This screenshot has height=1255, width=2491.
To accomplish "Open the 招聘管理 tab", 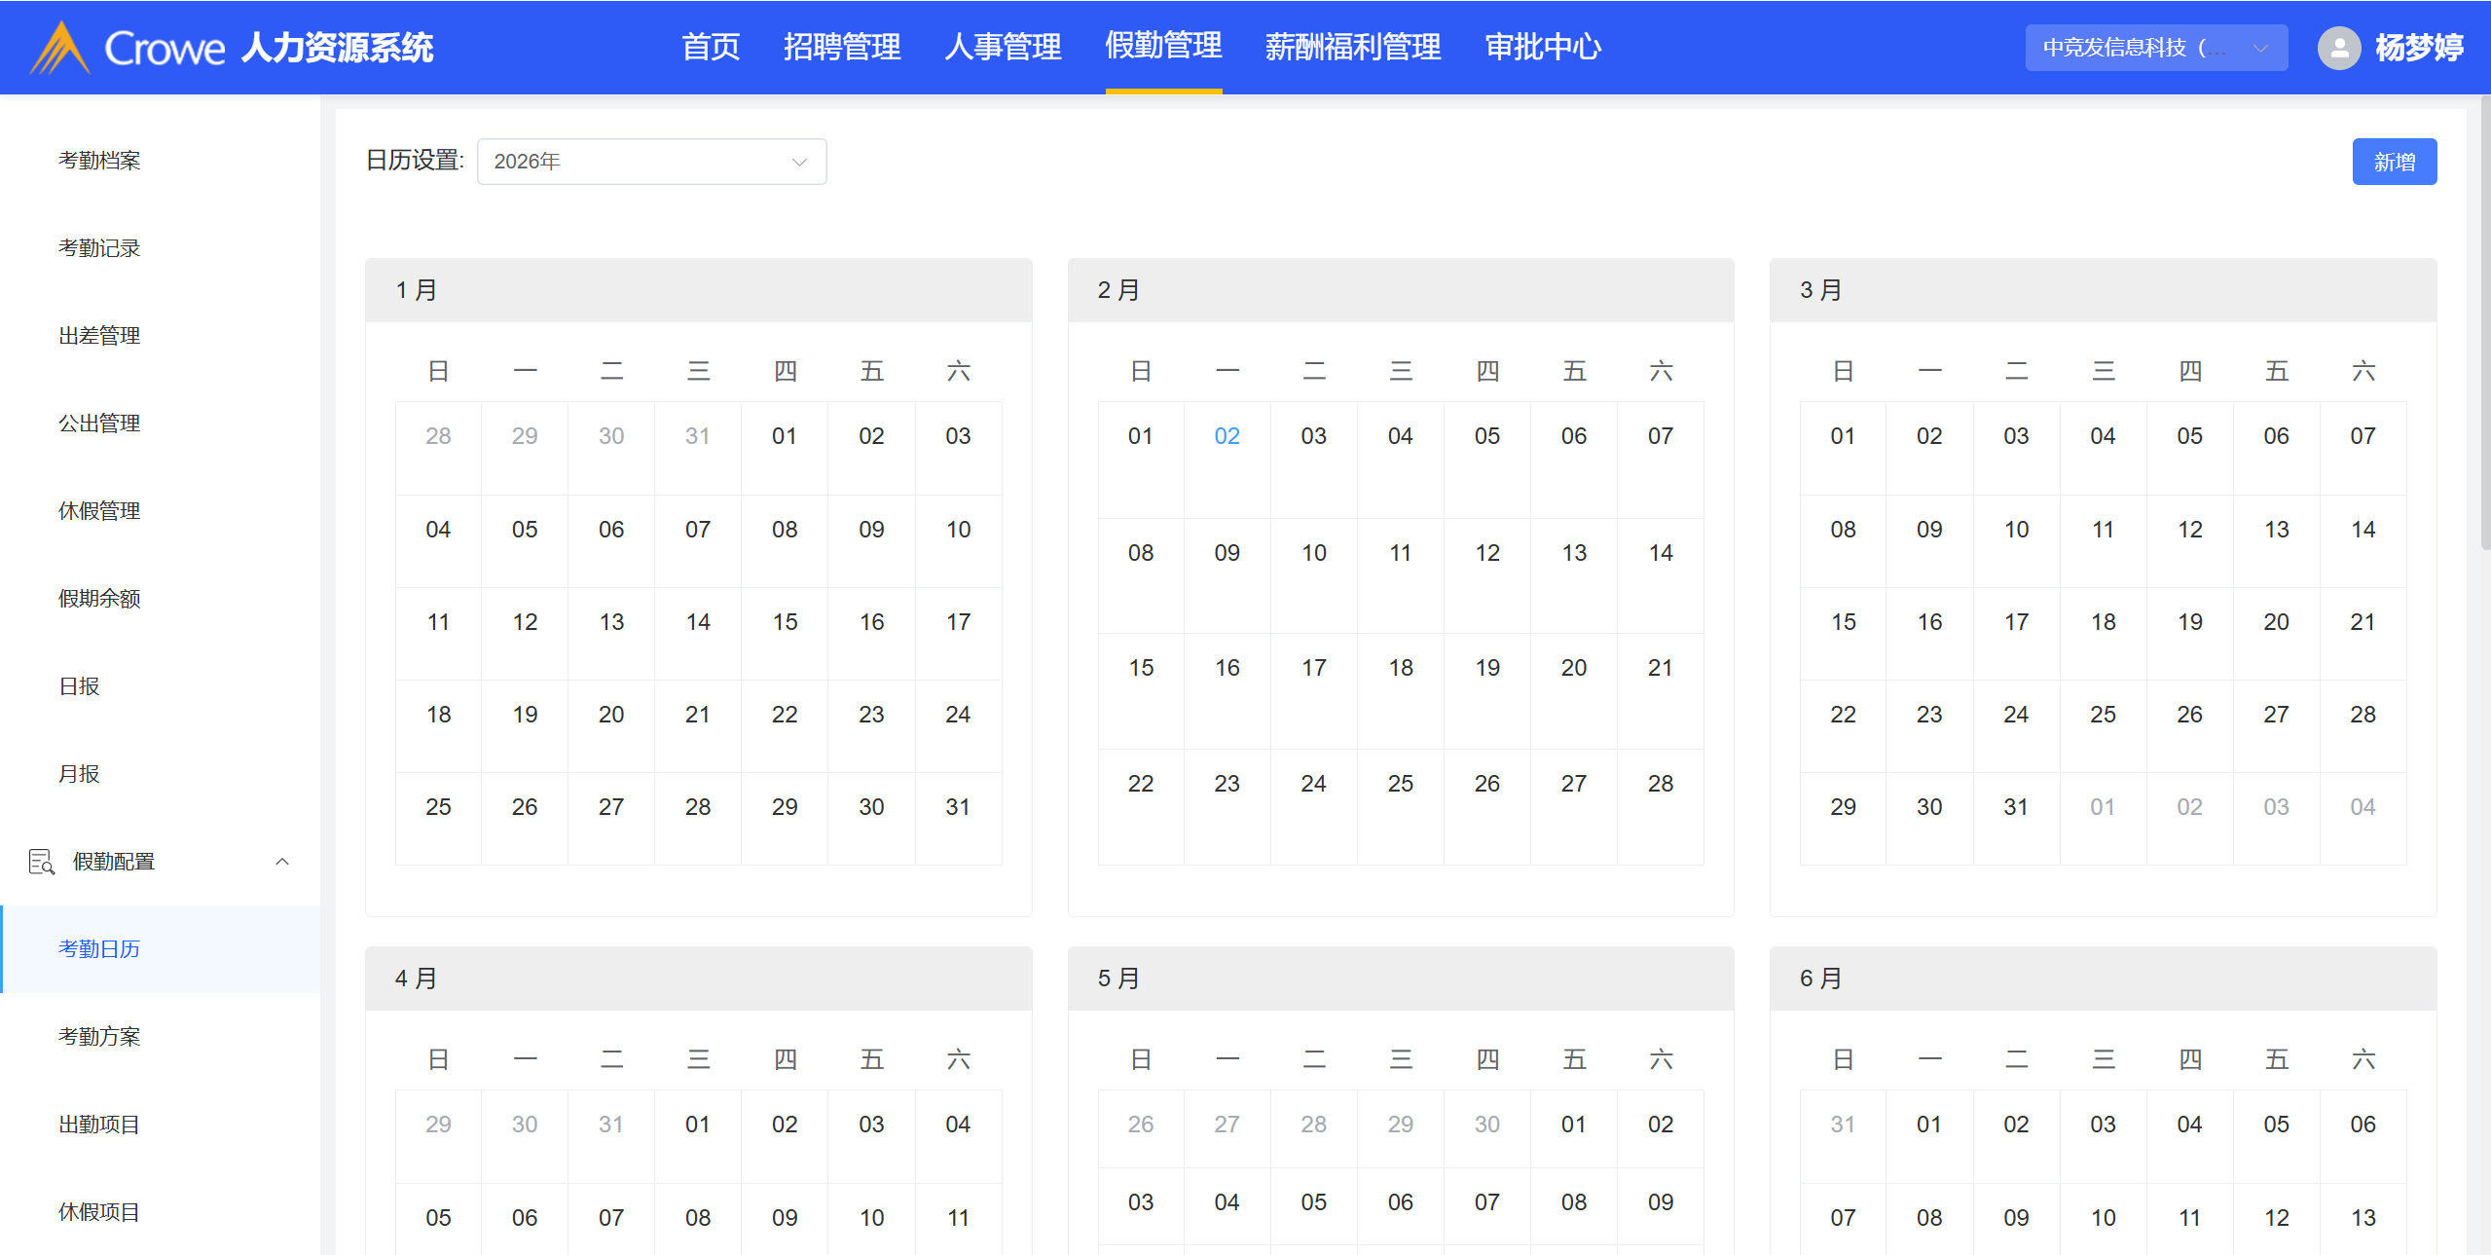I will tap(842, 47).
